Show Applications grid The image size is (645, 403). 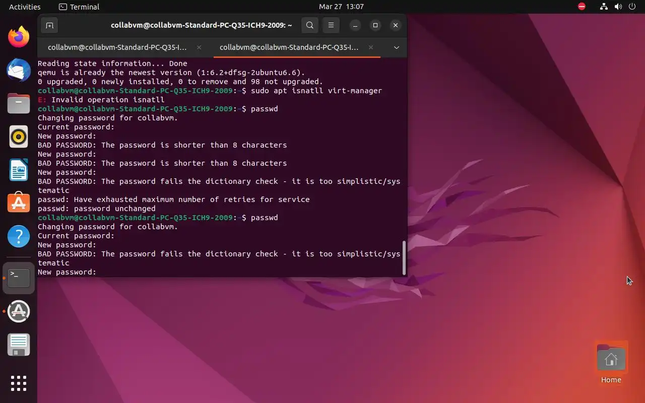(19, 383)
